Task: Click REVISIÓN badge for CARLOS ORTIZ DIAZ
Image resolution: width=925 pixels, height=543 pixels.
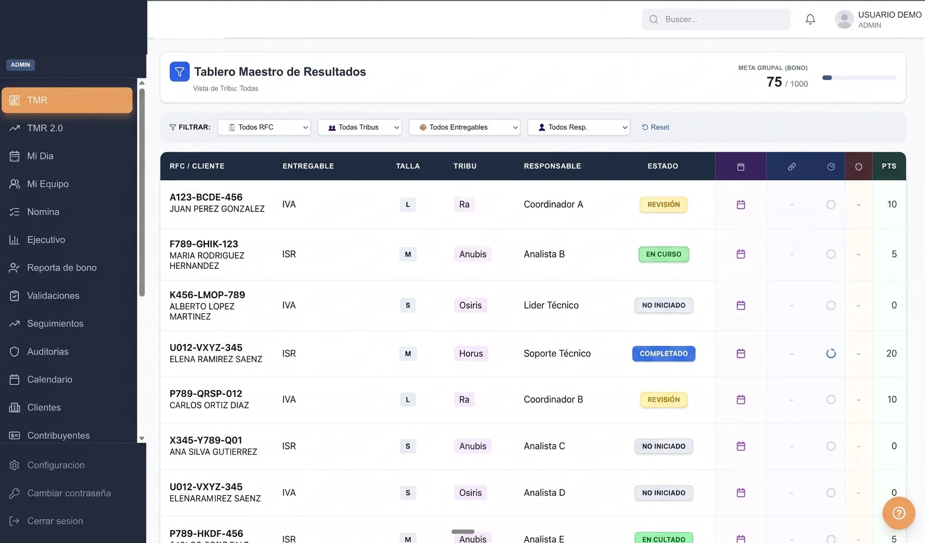Action: [663, 400]
